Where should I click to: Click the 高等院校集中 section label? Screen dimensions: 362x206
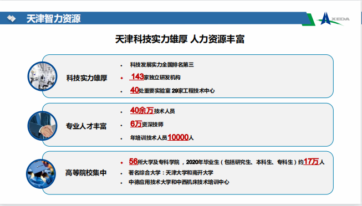pyautogui.click(x=86, y=173)
